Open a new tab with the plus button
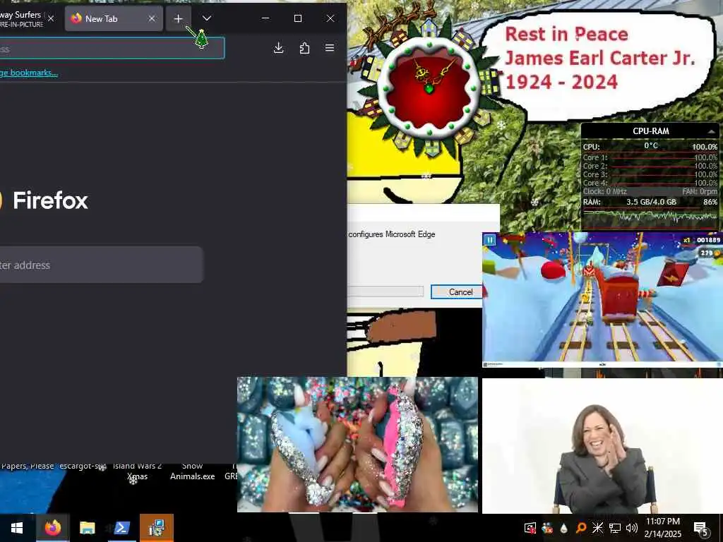This screenshot has height=542, width=723. pos(179,18)
